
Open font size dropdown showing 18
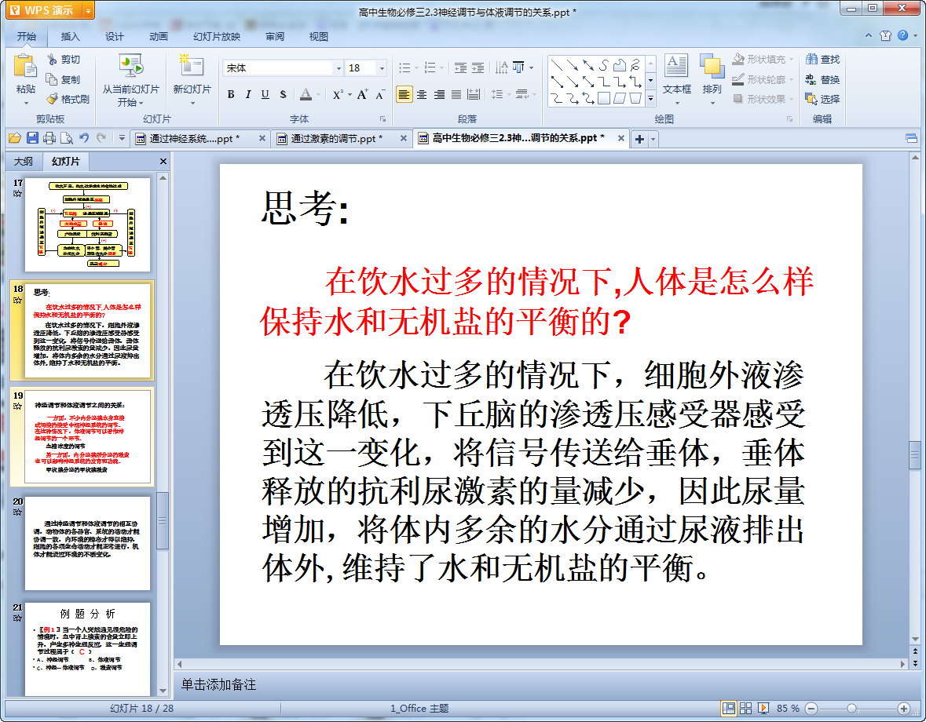[382, 68]
